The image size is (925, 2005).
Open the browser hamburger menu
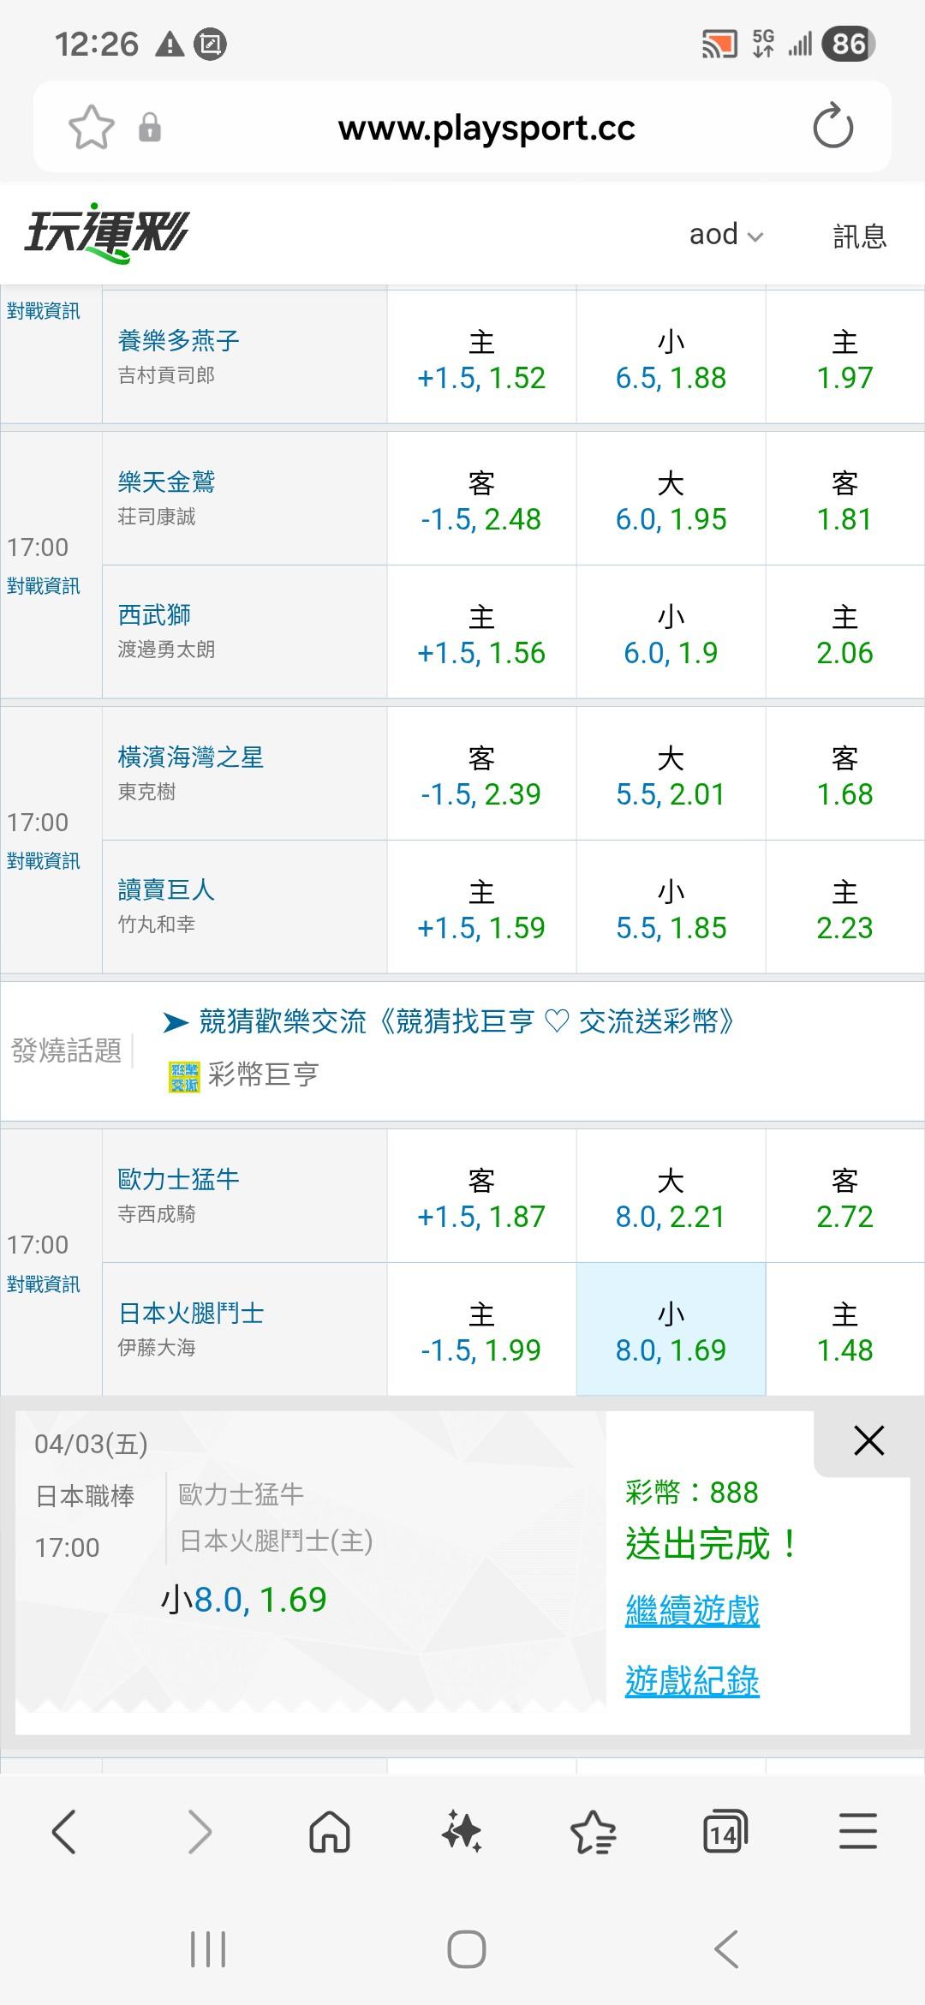[x=857, y=1832]
